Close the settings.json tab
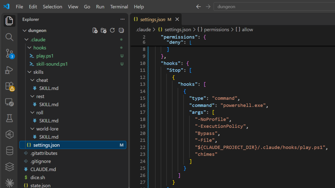This screenshot has width=335, height=188. tap(177, 19)
